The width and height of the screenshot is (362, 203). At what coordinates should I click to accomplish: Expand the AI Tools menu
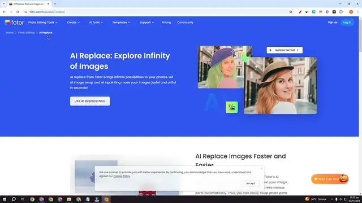coord(96,23)
